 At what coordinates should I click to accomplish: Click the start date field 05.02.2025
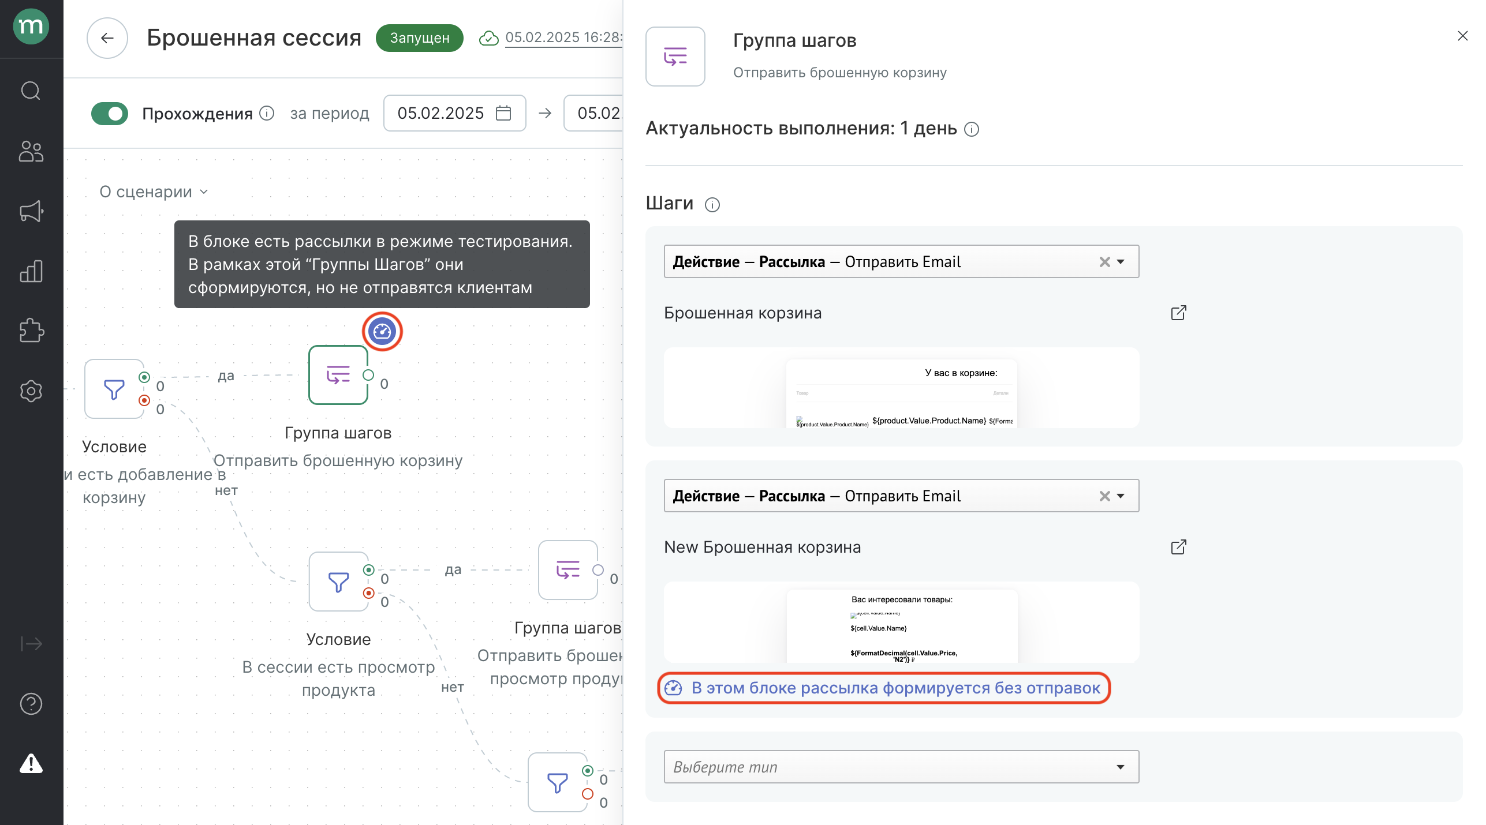point(455,113)
